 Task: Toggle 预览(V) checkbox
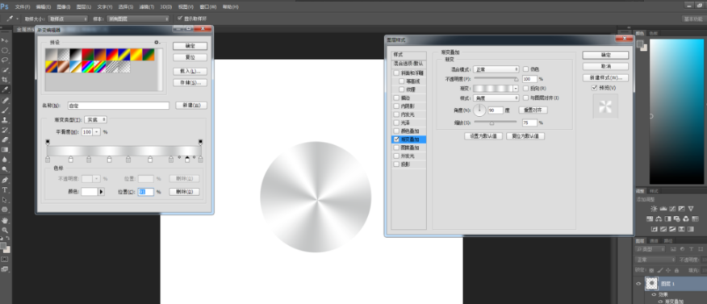[x=595, y=88]
